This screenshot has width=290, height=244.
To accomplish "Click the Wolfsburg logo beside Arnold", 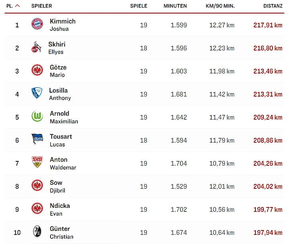I will pos(37,117).
